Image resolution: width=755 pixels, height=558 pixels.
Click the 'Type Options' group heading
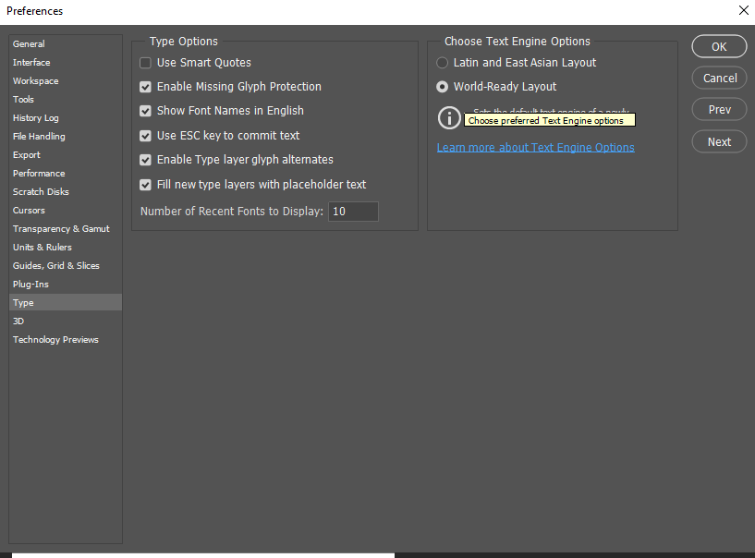point(184,42)
